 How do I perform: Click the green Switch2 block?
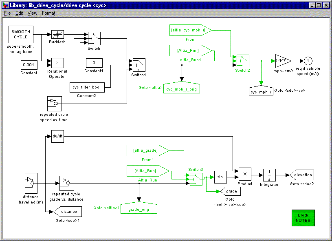pyautogui.click(x=243, y=61)
